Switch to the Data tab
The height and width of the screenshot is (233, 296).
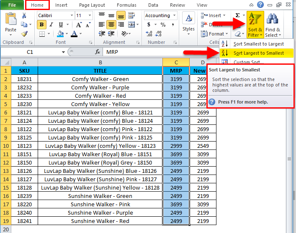pyautogui.click(x=153, y=5)
